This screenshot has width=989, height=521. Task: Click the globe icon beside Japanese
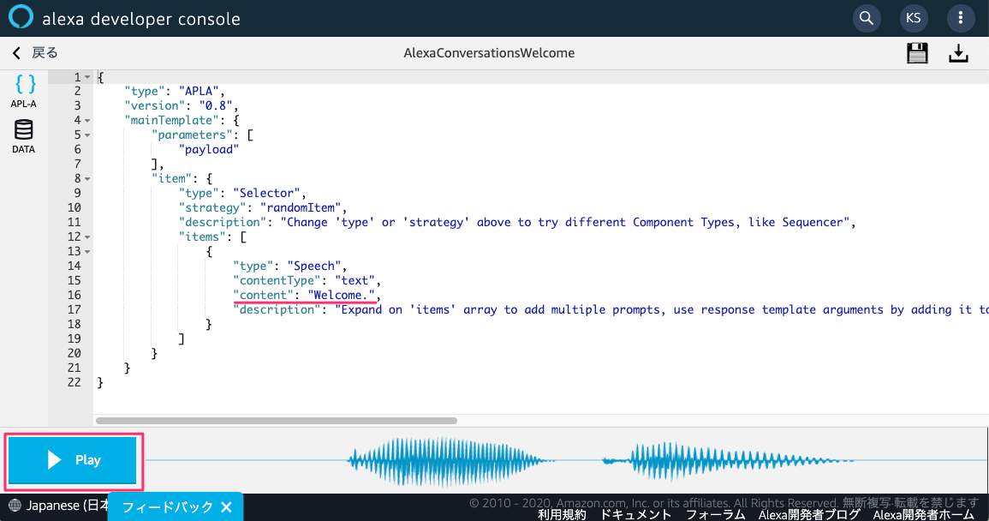pyautogui.click(x=15, y=506)
